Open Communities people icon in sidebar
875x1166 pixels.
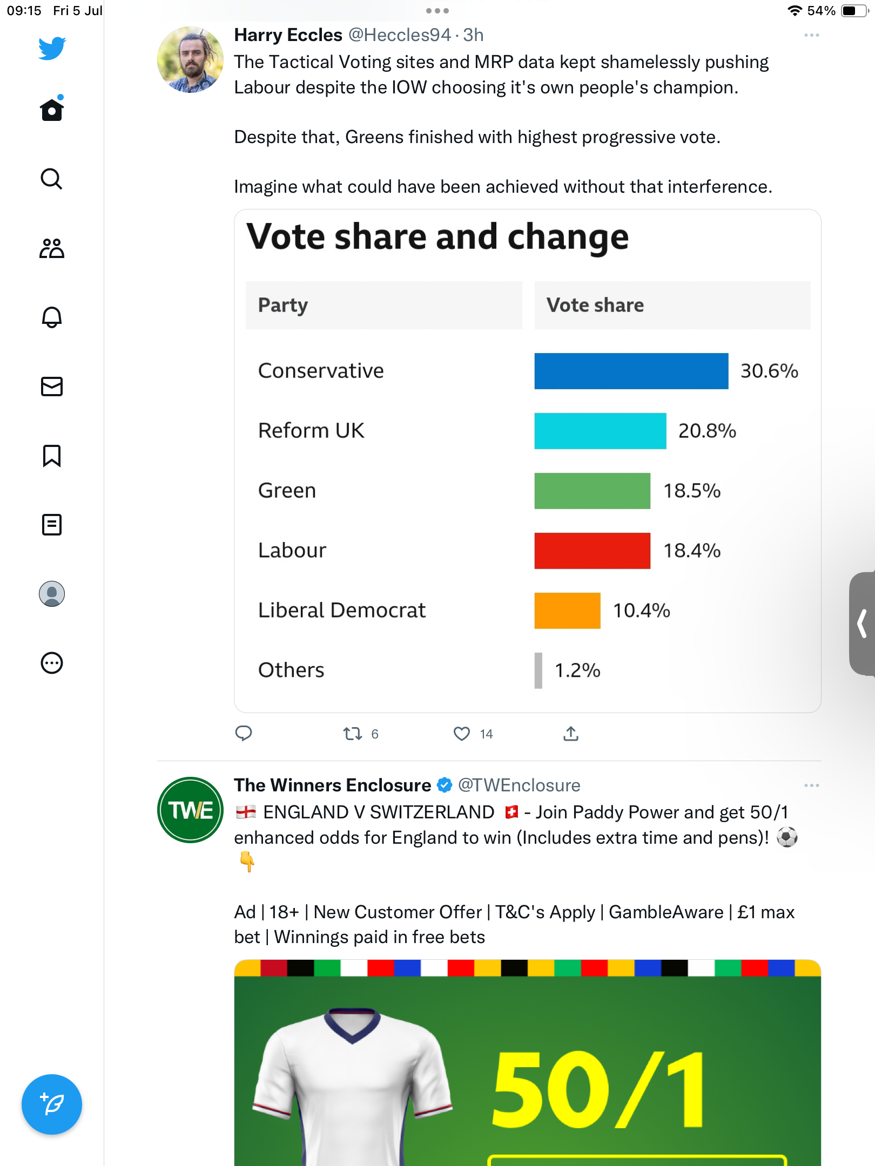pyautogui.click(x=52, y=248)
